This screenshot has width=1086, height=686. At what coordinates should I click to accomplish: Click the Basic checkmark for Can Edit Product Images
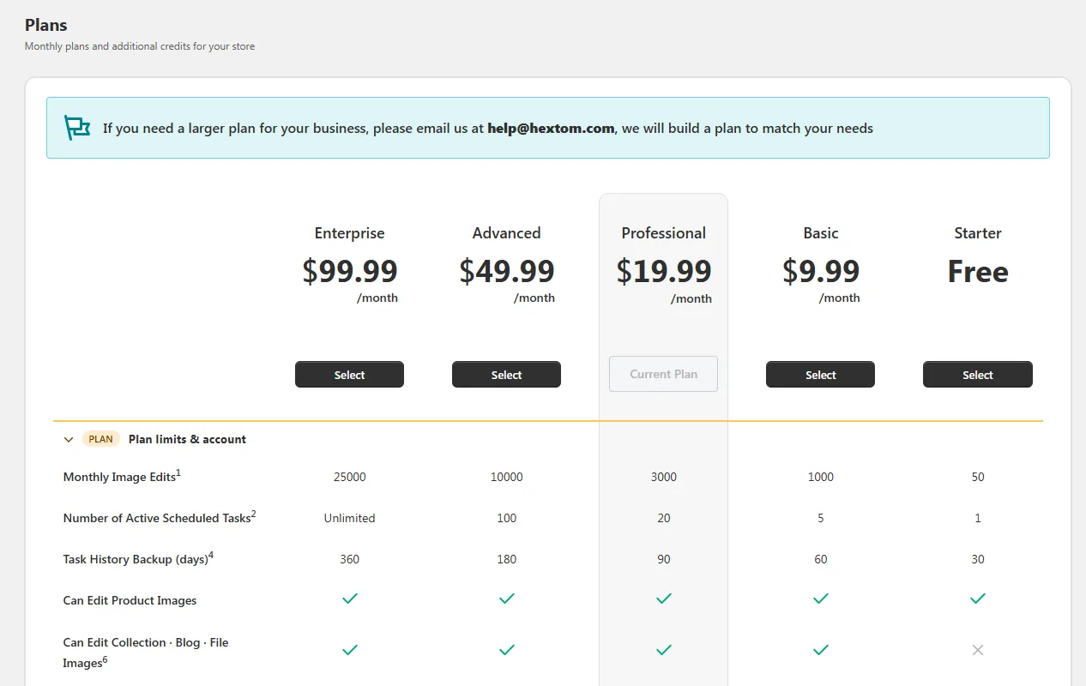[820, 599]
